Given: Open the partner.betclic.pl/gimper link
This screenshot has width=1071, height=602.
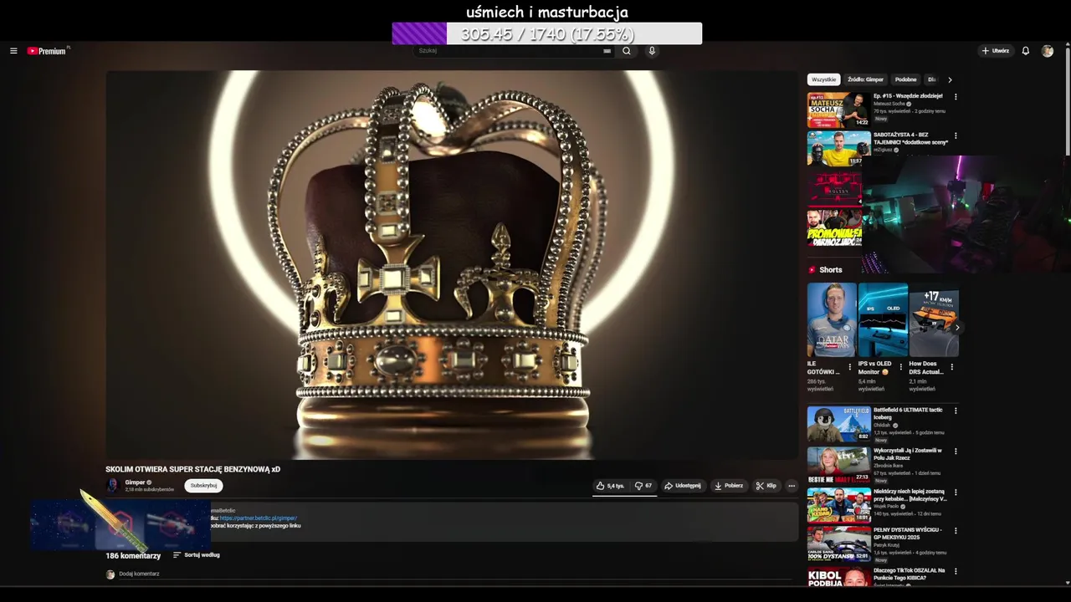Looking at the screenshot, I should 258,518.
